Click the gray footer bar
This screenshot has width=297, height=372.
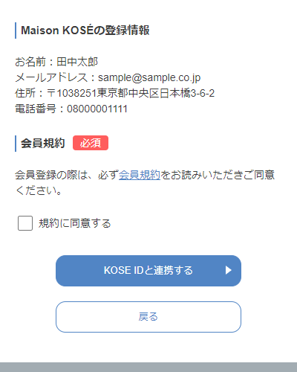(x=148, y=368)
